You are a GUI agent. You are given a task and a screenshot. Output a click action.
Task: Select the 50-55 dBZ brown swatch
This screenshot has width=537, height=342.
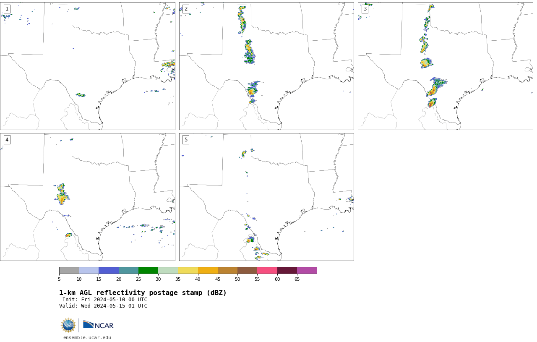click(247, 270)
